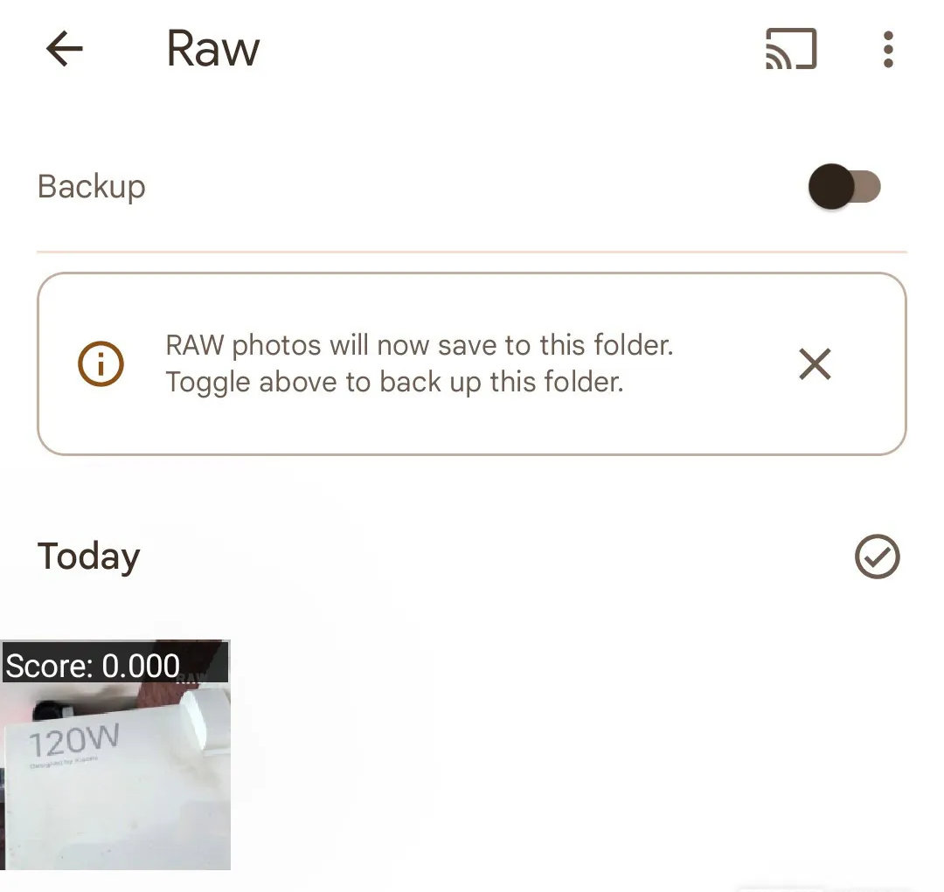The width and height of the screenshot is (944, 892).
Task: Enable the Backup toggle switch
Action: (x=844, y=186)
